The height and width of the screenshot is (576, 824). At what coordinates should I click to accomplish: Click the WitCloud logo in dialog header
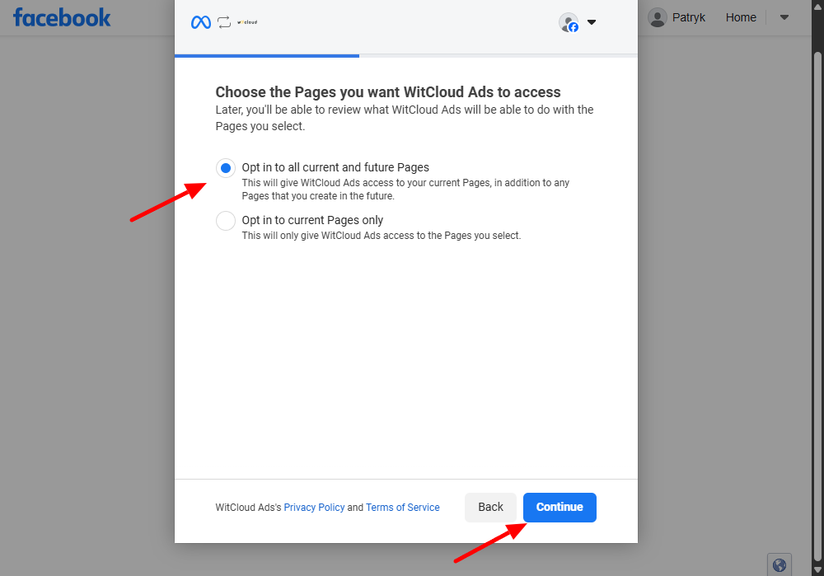pyautogui.click(x=247, y=22)
